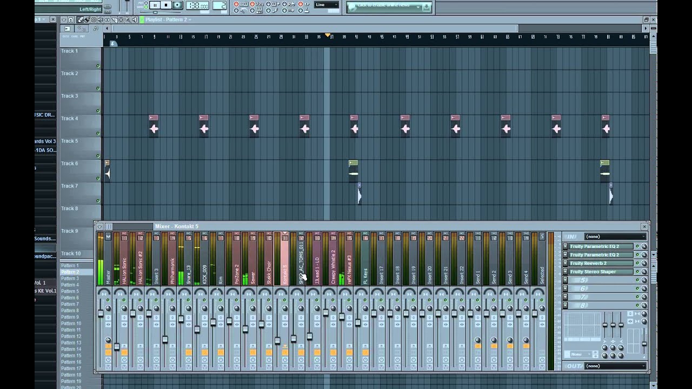Toggle the playlist magnet snap icon

point(70,20)
